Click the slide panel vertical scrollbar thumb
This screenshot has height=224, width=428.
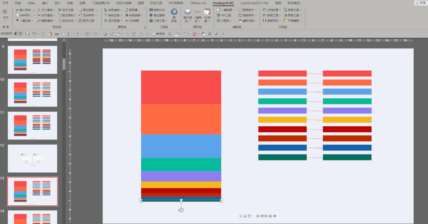tap(64, 64)
